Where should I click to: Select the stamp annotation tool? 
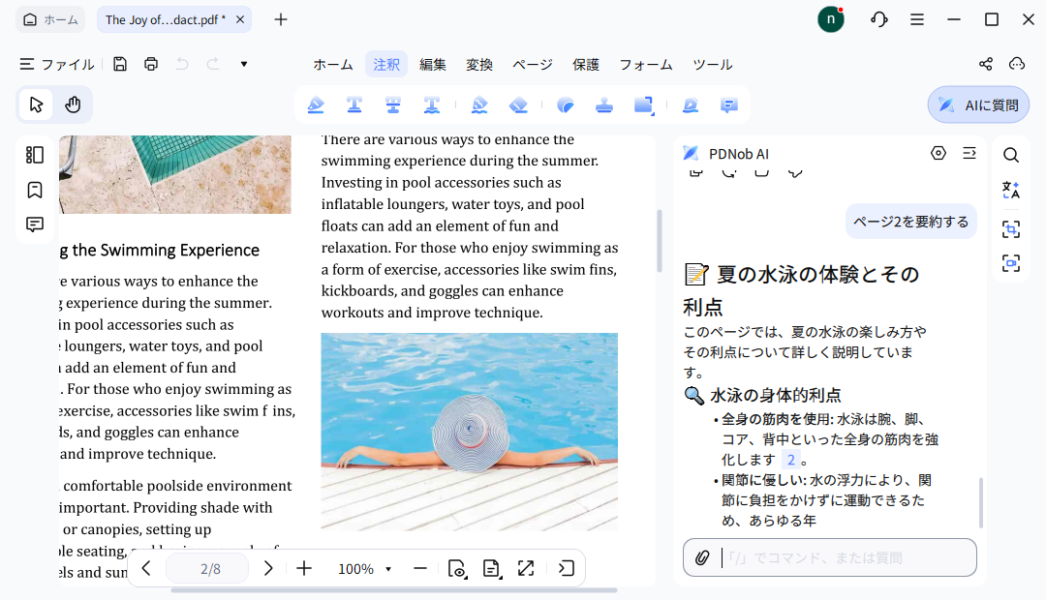tap(604, 105)
